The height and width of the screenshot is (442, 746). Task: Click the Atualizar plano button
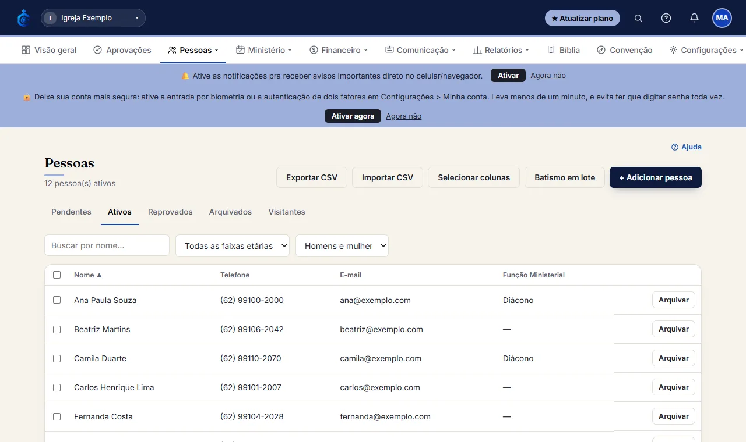coord(582,18)
